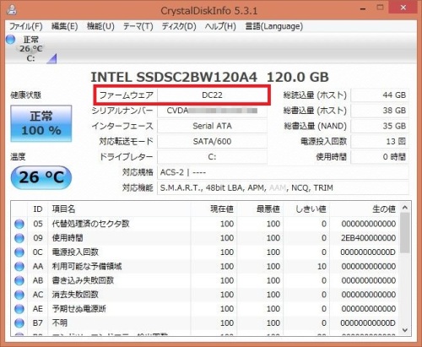Viewport: 422px width, 347px height.
Task: Click raw value 2EB400000000
Action: [368, 238]
